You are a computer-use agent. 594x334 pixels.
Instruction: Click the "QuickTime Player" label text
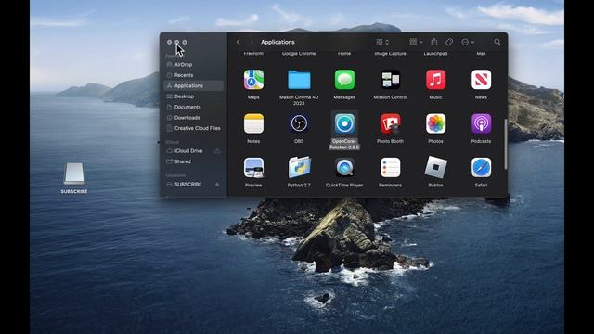pyautogui.click(x=344, y=186)
